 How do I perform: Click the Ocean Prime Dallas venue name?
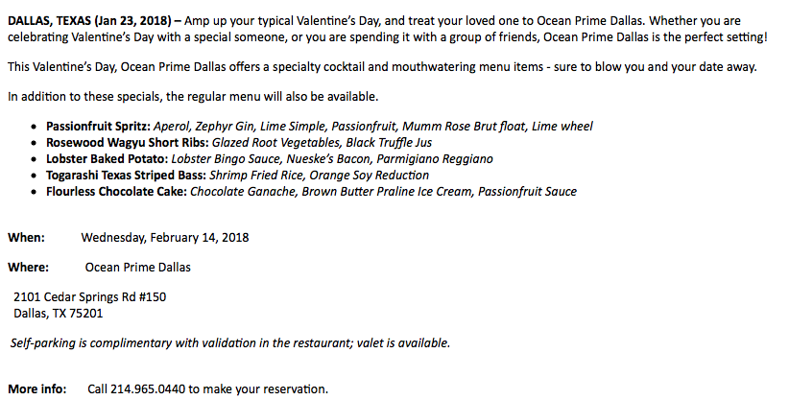(138, 268)
